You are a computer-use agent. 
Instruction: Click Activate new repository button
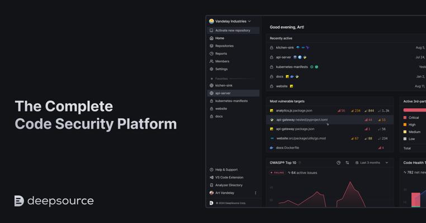pyautogui.click(x=233, y=31)
